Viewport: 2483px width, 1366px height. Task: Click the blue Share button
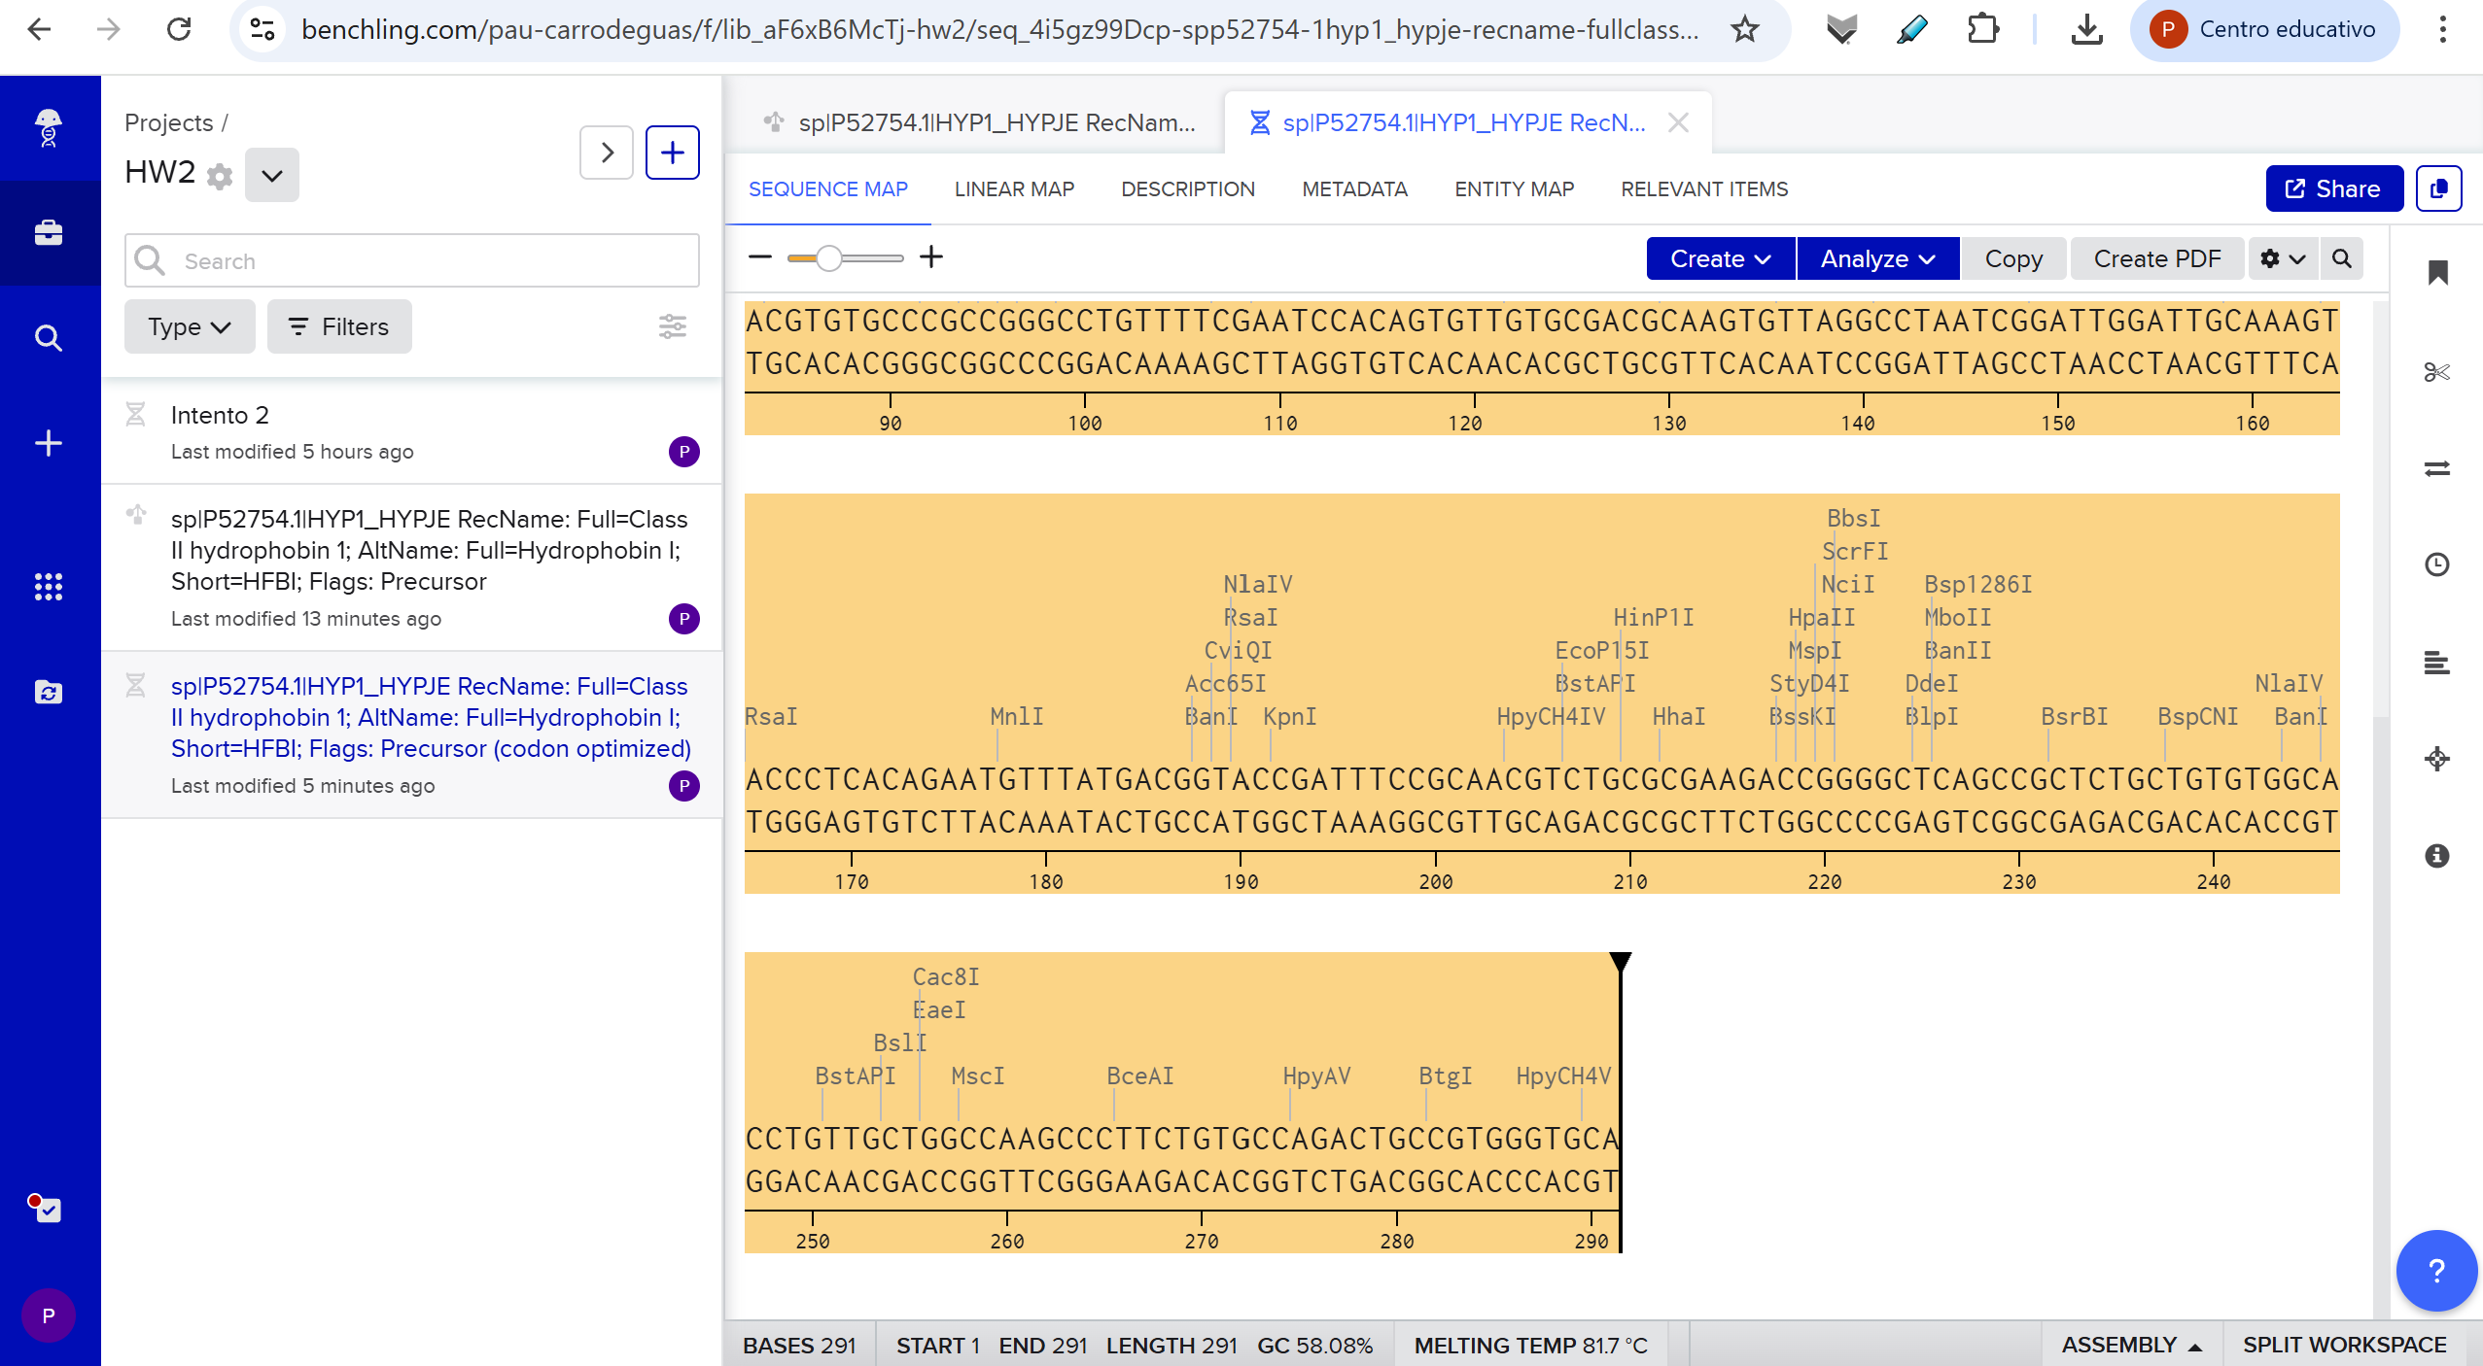[x=2333, y=188]
